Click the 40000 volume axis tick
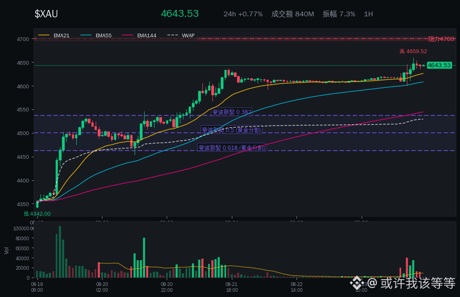 22,258
